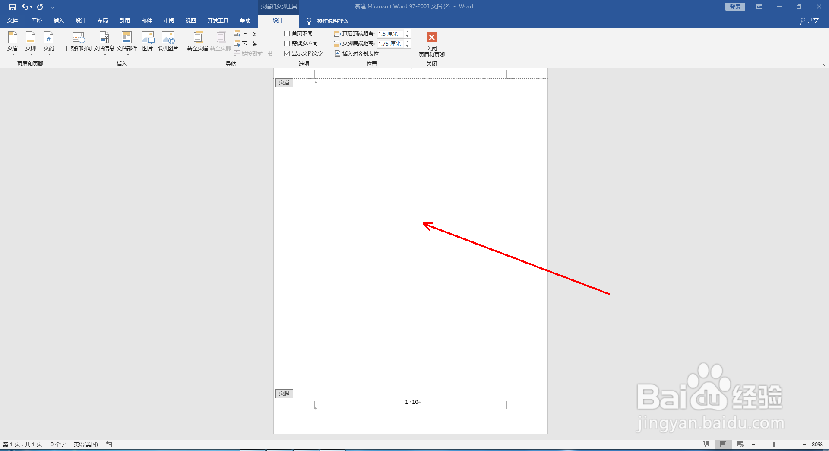The width and height of the screenshot is (829, 451).
Task: Click 上一条 navigation button
Action: 245,33
